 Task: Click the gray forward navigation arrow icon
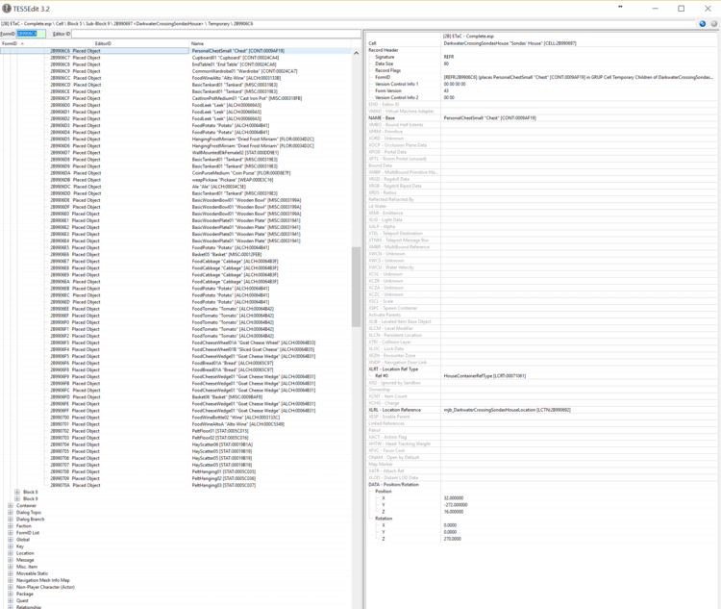[x=713, y=24]
